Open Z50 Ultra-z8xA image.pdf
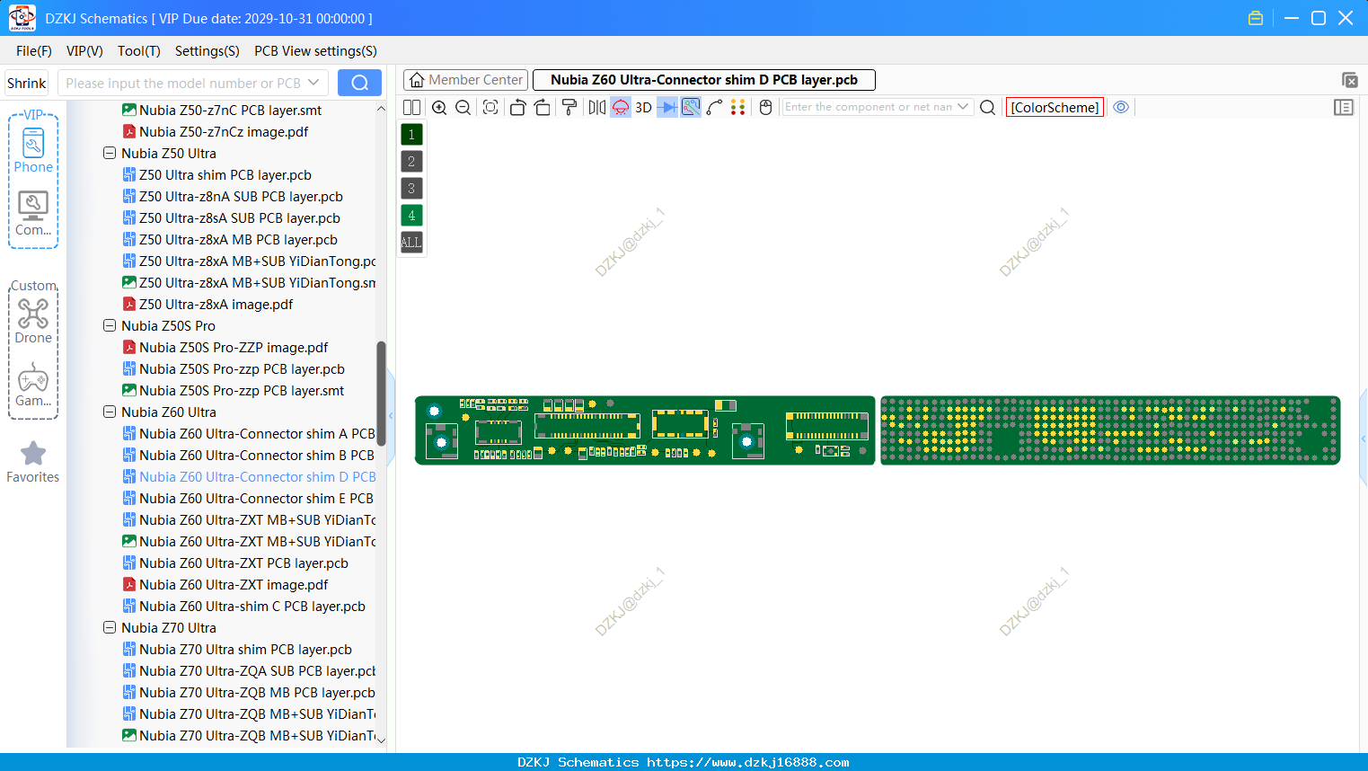Screen dimensions: 1368x771 tap(216, 305)
